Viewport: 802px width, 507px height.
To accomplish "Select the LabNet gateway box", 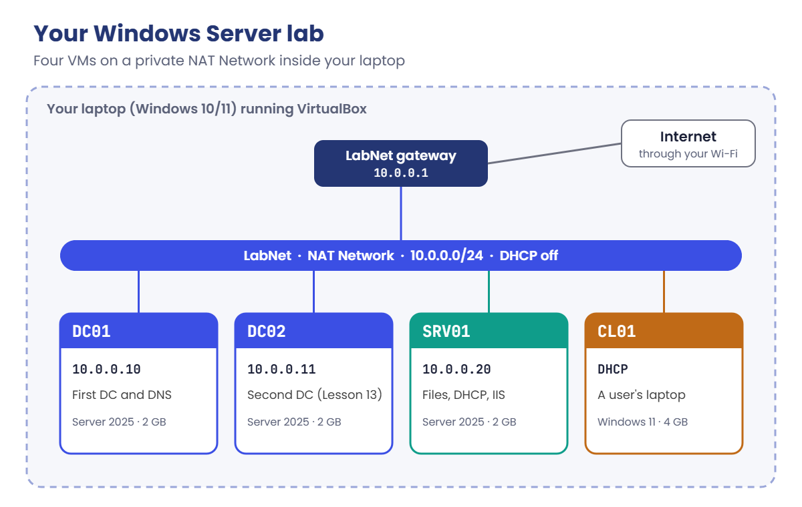I will [x=401, y=163].
